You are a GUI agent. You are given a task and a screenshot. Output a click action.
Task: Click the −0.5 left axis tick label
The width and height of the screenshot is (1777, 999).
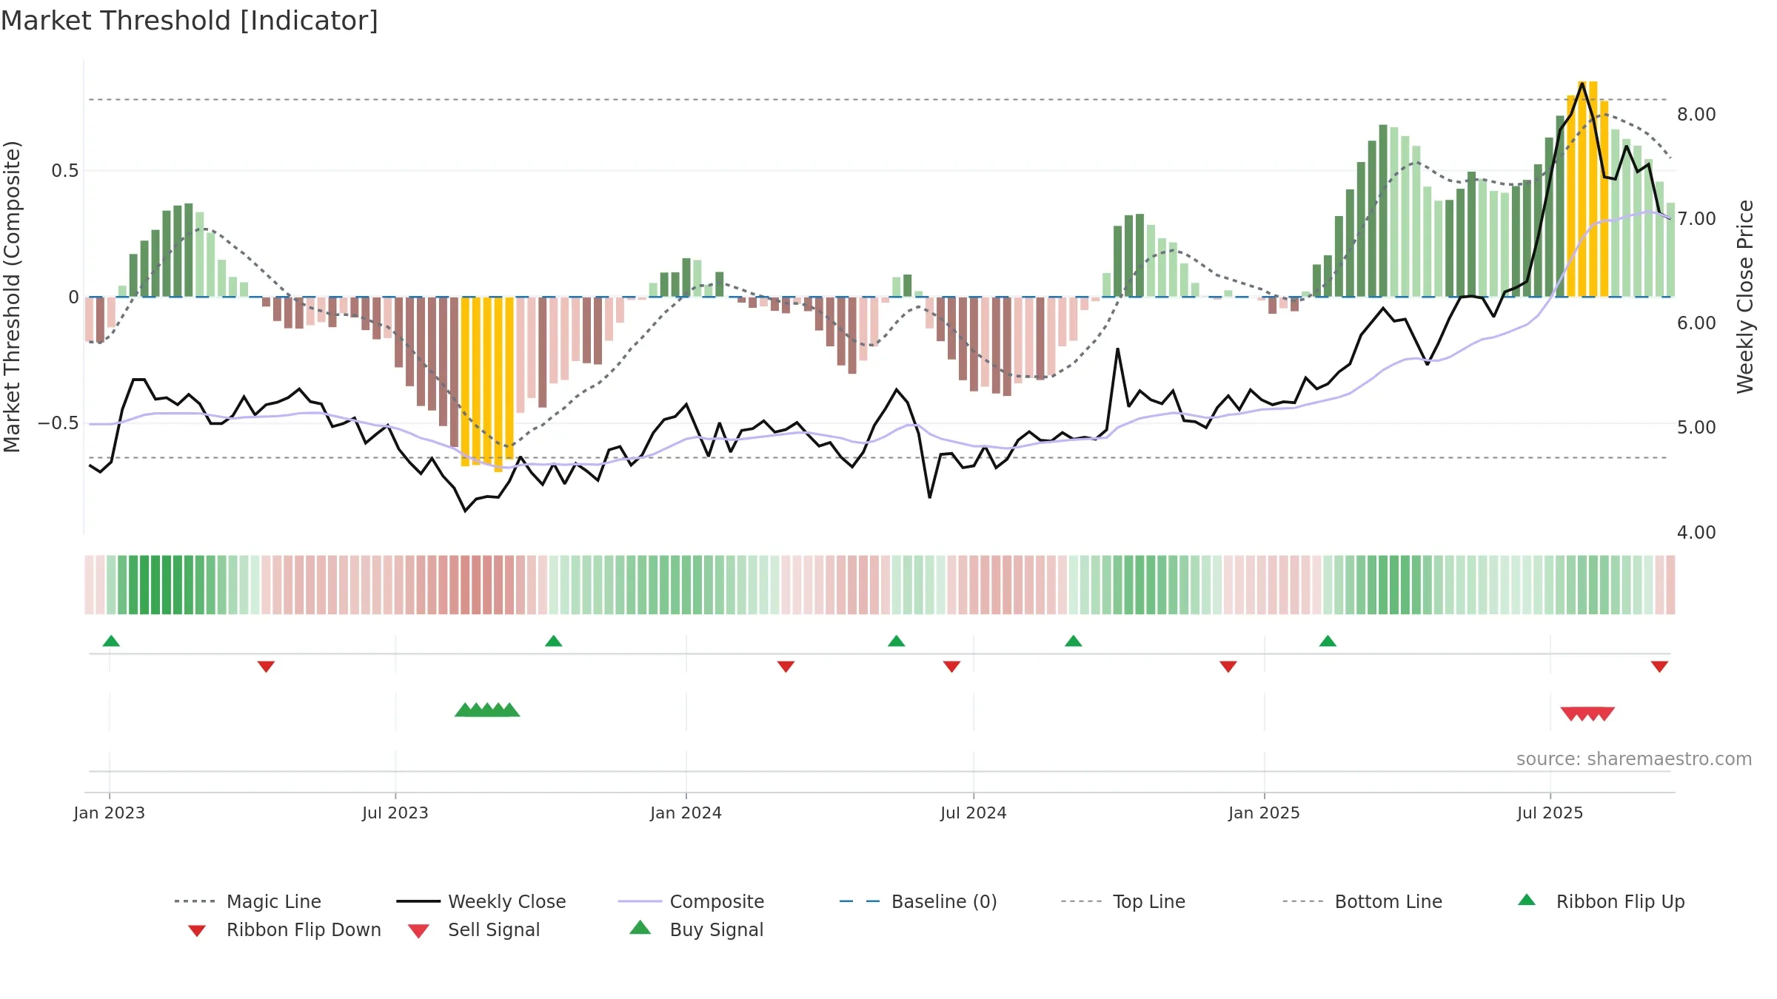click(58, 423)
